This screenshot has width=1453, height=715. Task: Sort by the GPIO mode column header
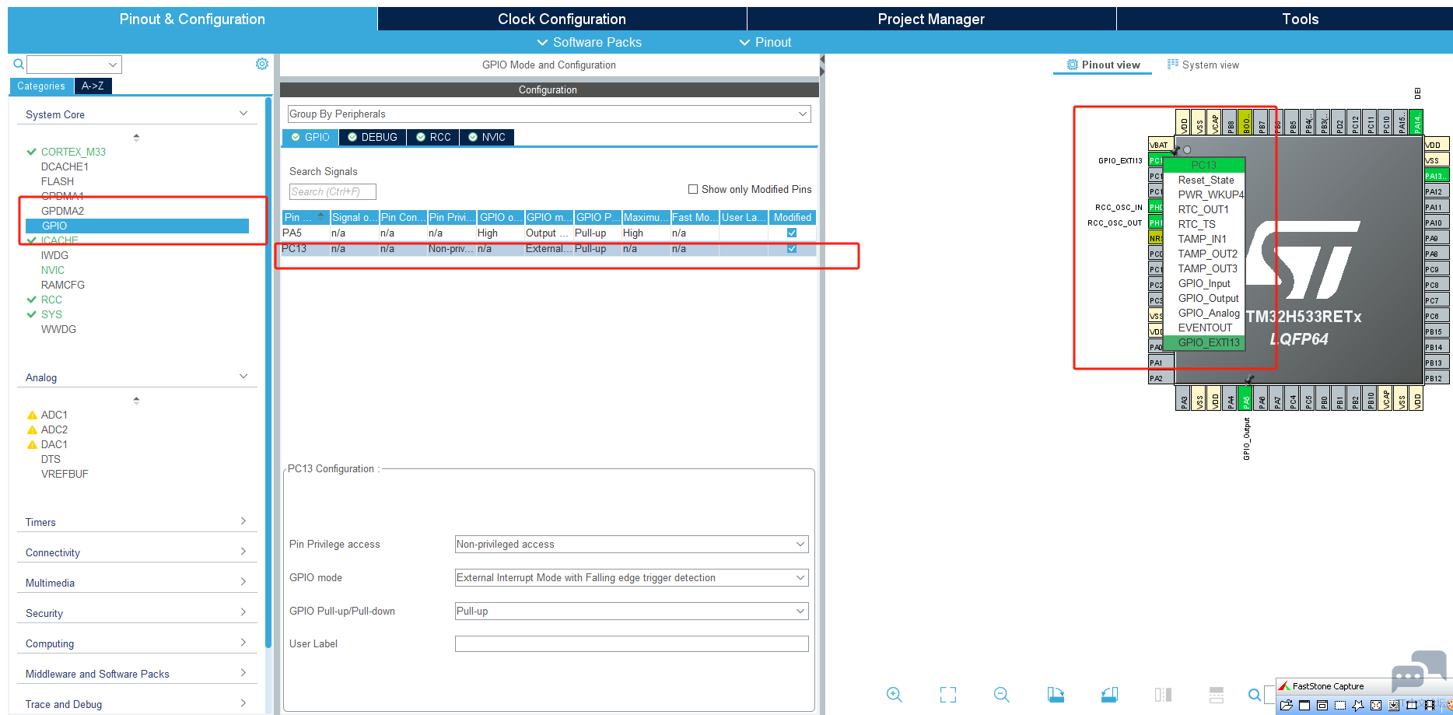548,217
